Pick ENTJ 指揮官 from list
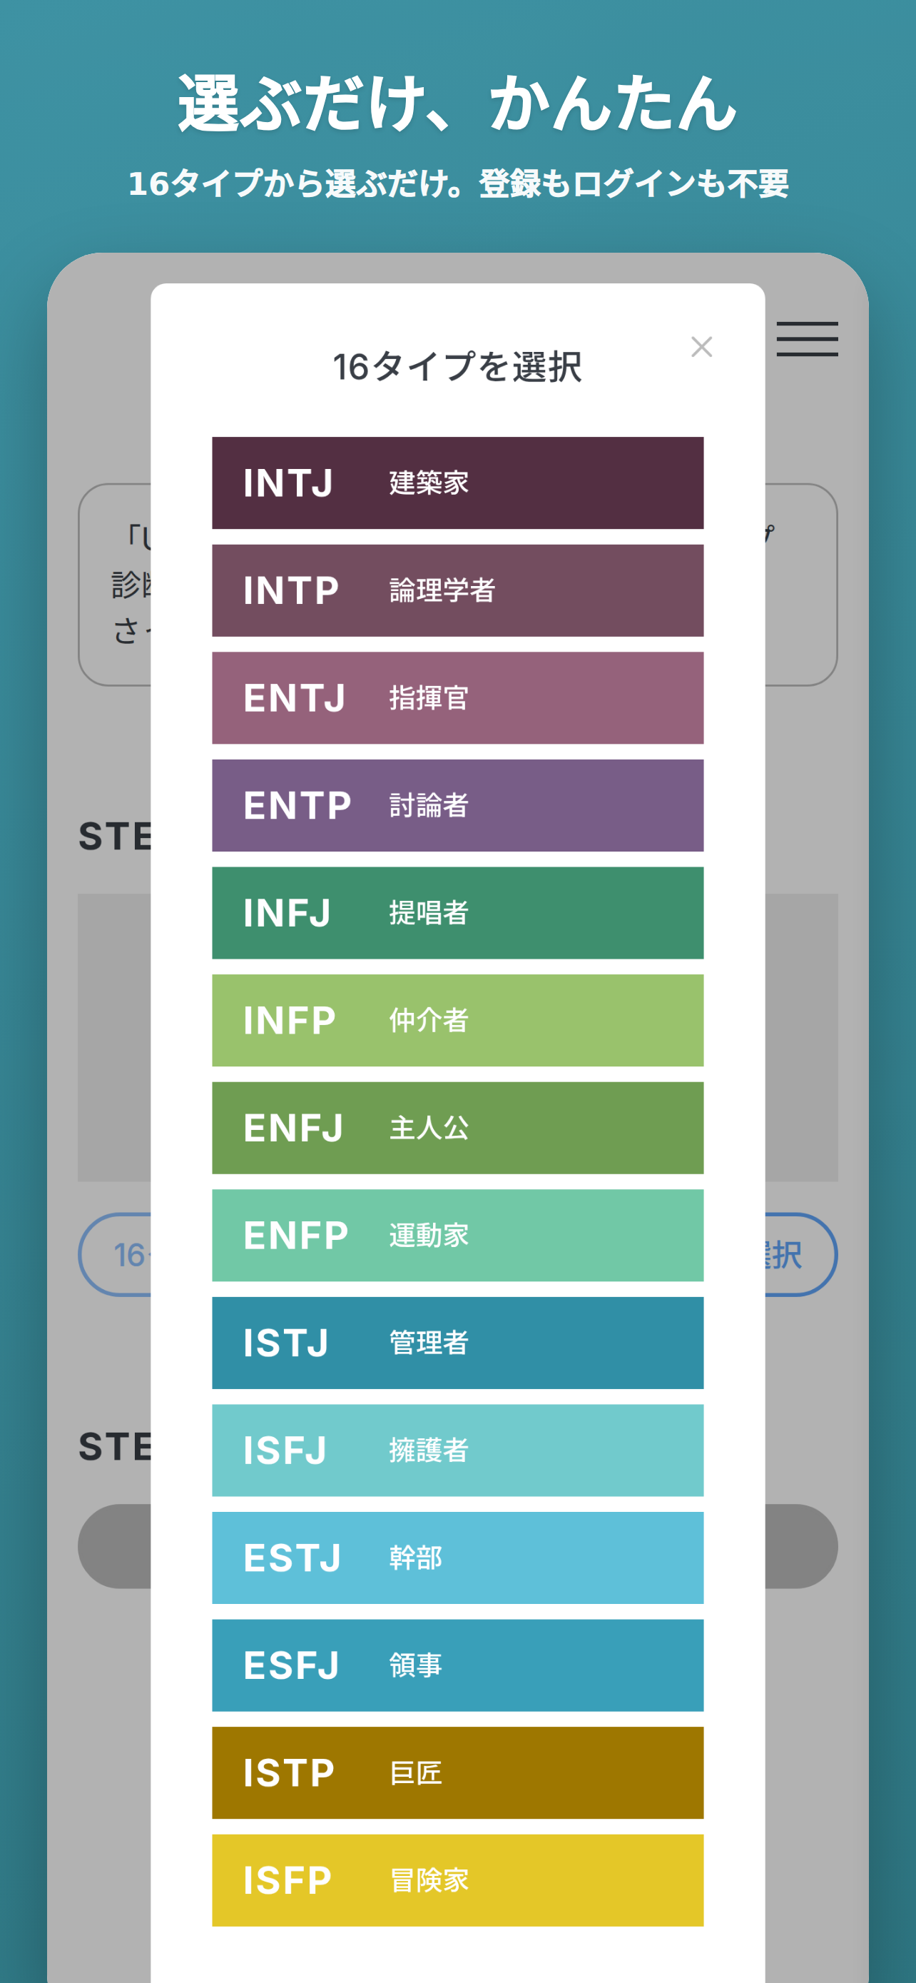 [457, 698]
